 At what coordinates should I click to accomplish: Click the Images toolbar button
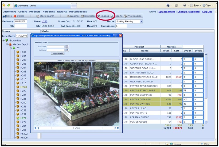(x=103, y=16)
